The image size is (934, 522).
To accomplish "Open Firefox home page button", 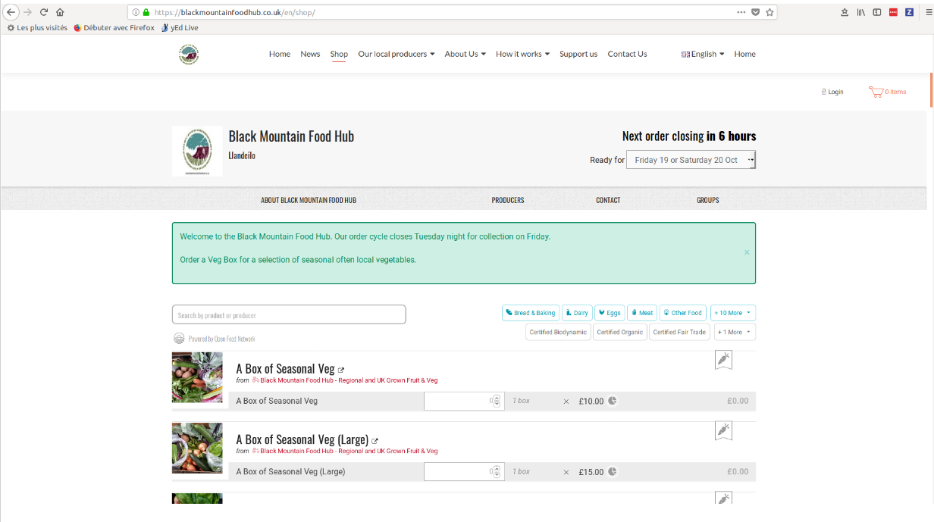I will point(60,12).
